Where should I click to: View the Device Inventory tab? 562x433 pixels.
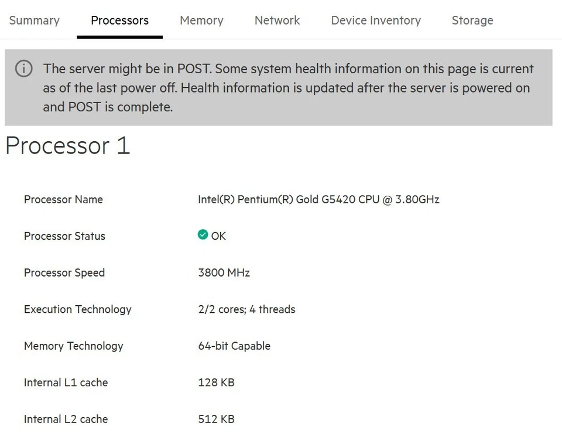coord(375,20)
